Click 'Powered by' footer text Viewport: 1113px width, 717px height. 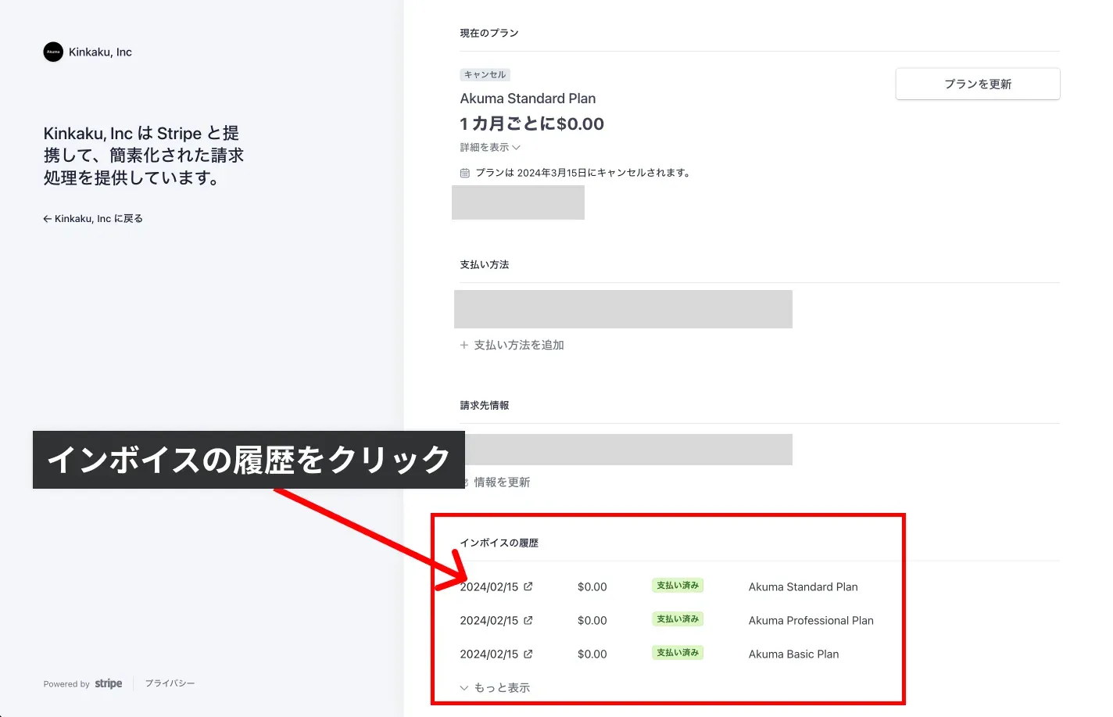click(x=66, y=684)
